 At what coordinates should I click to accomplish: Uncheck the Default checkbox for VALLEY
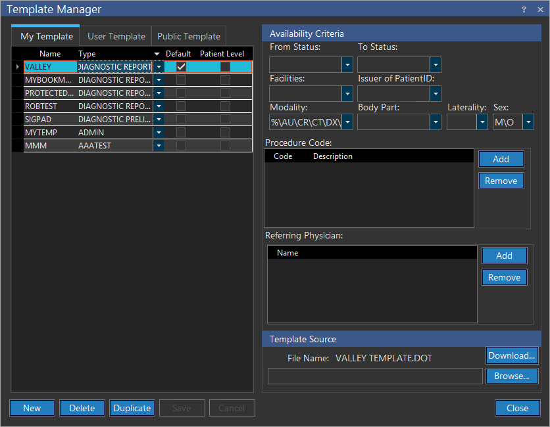pyautogui.click(x=181, y=67)
